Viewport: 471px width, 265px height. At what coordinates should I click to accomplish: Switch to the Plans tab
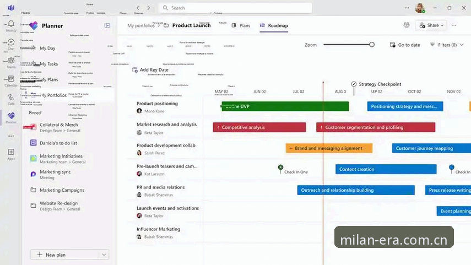(x=241, y=25)
